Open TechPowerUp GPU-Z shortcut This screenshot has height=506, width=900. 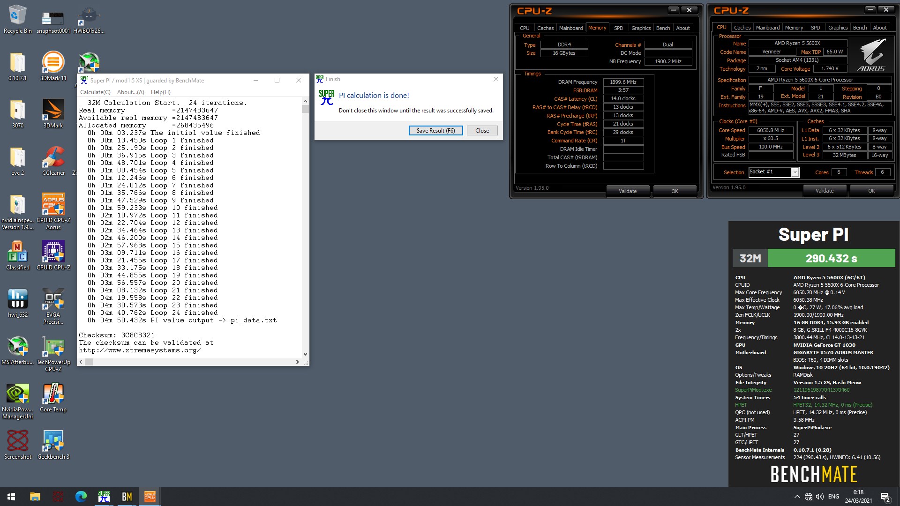tap(53, 354)
